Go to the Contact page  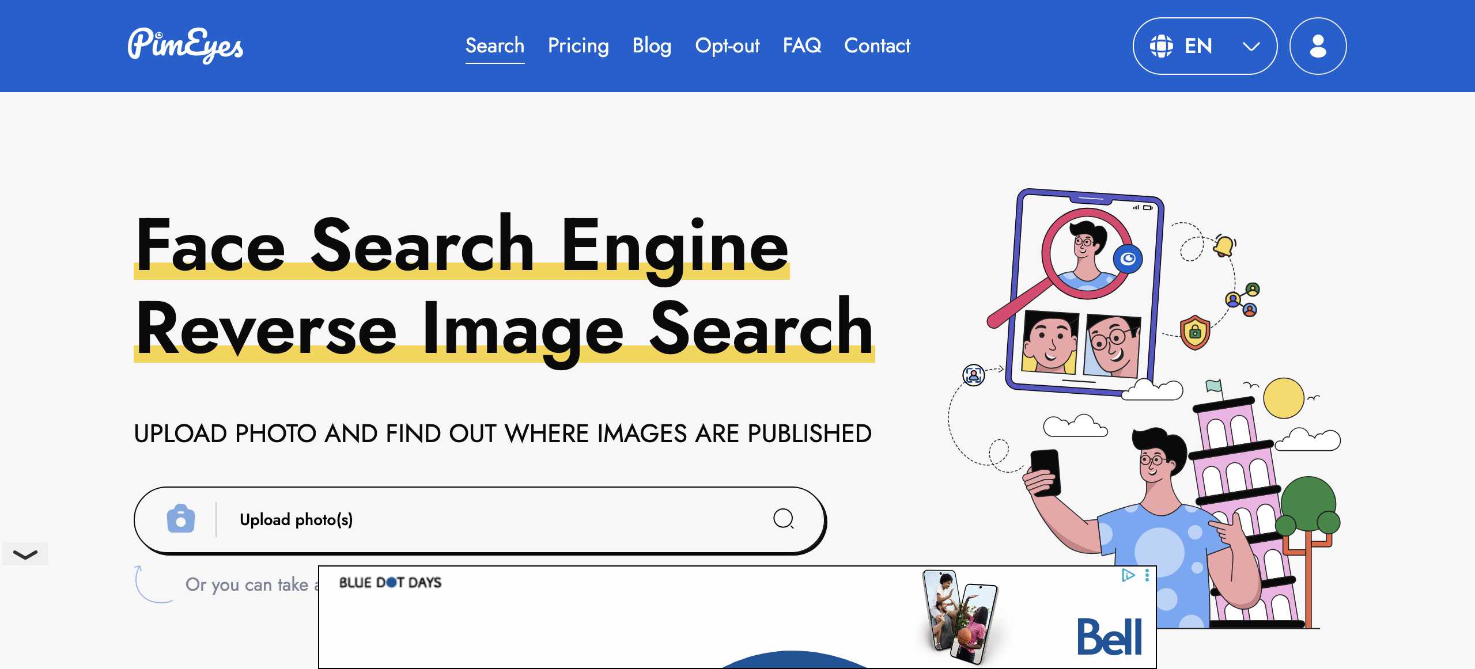pyautogui.click(x=877, y=45)
